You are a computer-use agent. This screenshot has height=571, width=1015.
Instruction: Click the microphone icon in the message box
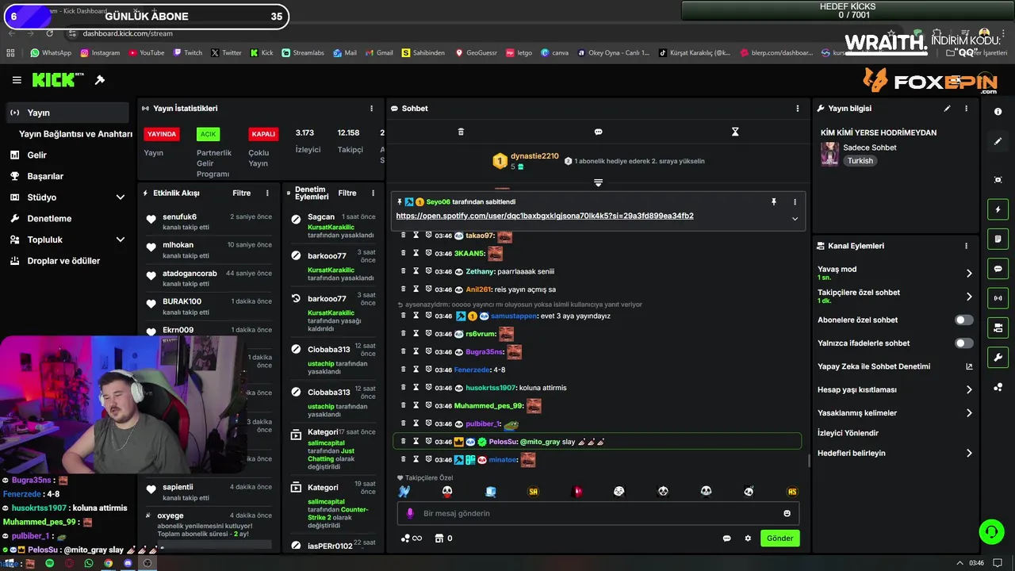pyautogui.click(x=410, y=513)
